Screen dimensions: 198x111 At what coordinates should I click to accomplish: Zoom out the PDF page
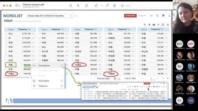pos(71,6)
